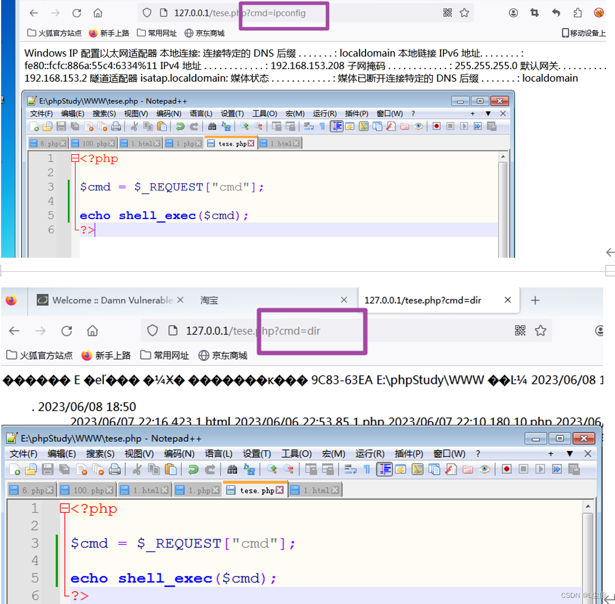This screenshot has width=615, height=604.
Task: Click the Open file icon in upper Notepad++ toolbar
Action: point(48,126)
